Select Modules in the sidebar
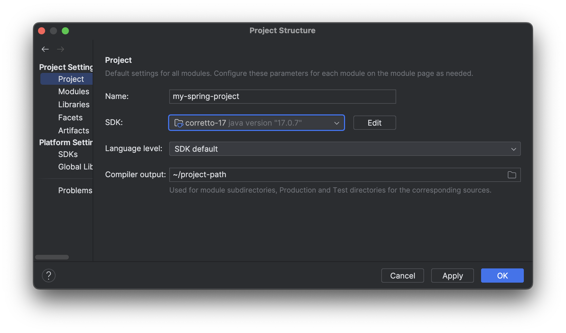 tap(74, 92)
